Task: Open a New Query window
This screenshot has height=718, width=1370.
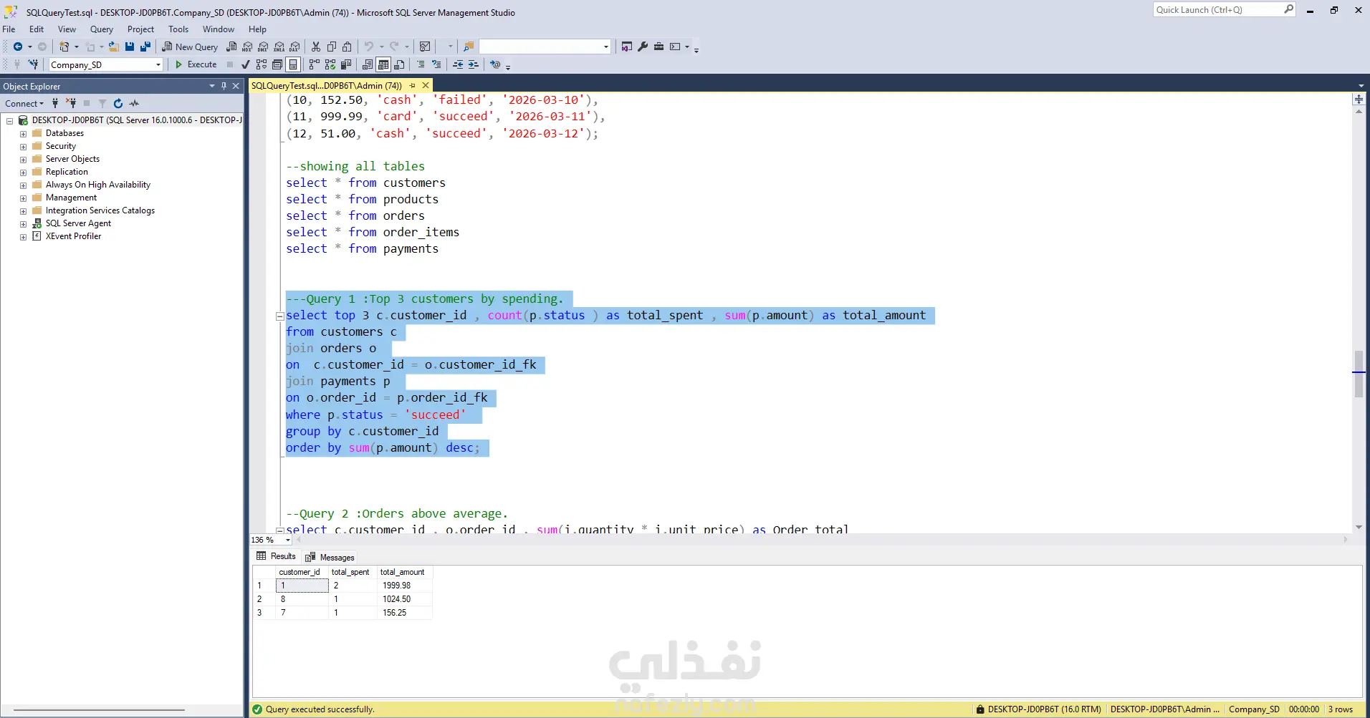Action: click(190, 47)
